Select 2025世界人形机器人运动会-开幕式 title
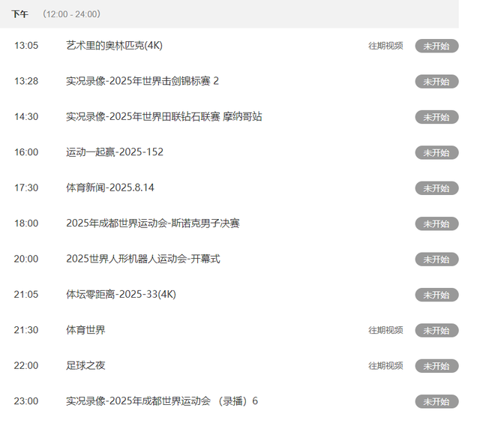The height and width of the screenshot is (429, 480). [143, 259]
